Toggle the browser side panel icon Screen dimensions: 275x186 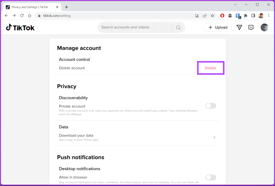tap(253, 16)
